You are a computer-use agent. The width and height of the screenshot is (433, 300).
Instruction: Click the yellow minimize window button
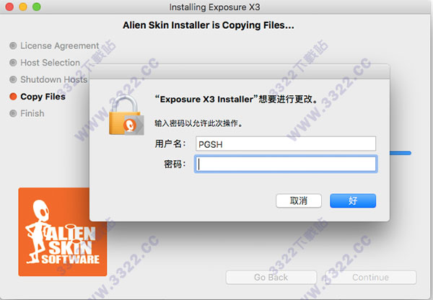tap(23, 6)
